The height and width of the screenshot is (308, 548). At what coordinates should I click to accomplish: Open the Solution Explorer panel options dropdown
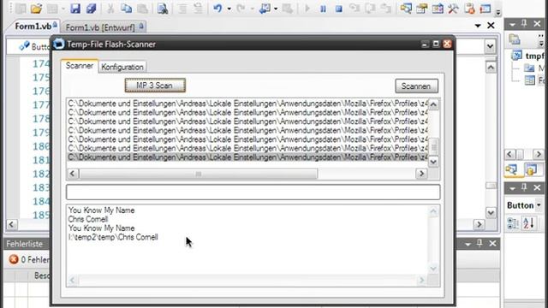512,25
